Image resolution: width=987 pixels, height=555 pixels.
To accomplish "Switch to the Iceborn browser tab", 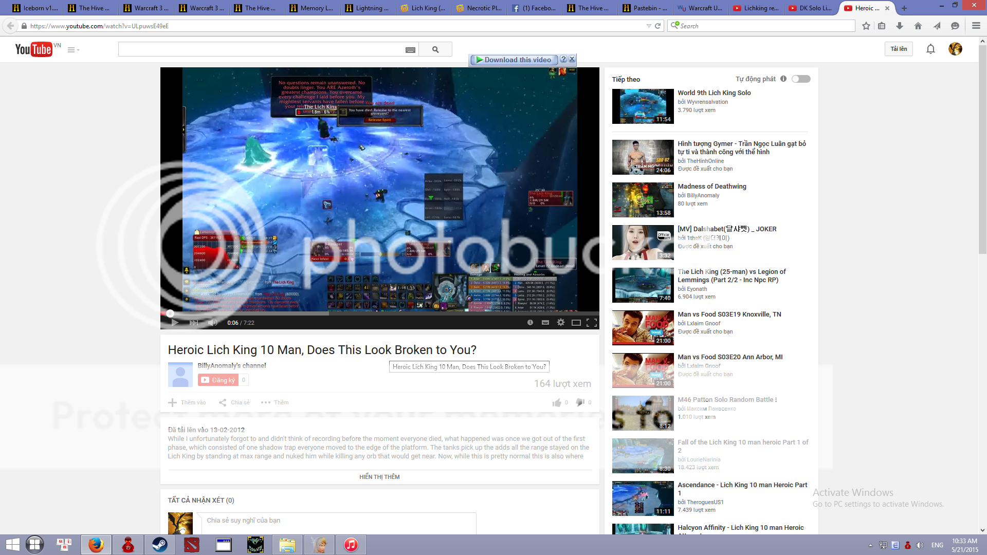I will pyautogui.click(x=35, y=8).
